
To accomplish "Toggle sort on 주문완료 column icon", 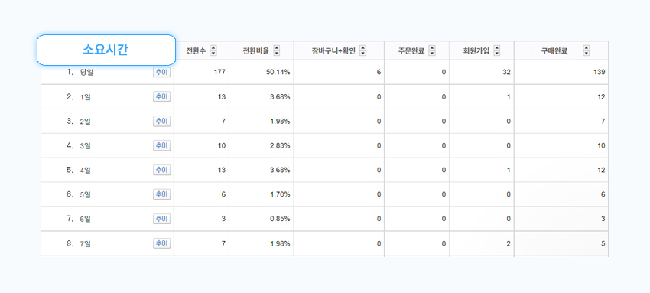I will point(432,50).
